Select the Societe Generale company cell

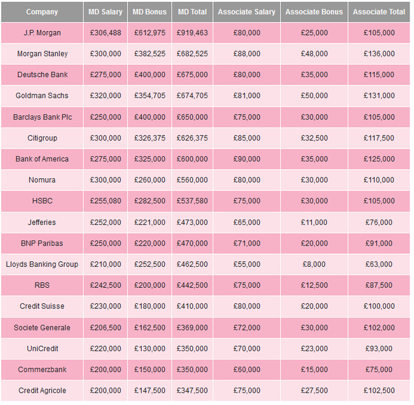42,328
